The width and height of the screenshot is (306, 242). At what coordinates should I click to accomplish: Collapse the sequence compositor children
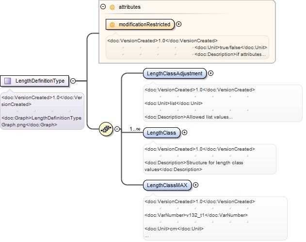point(117,129)
